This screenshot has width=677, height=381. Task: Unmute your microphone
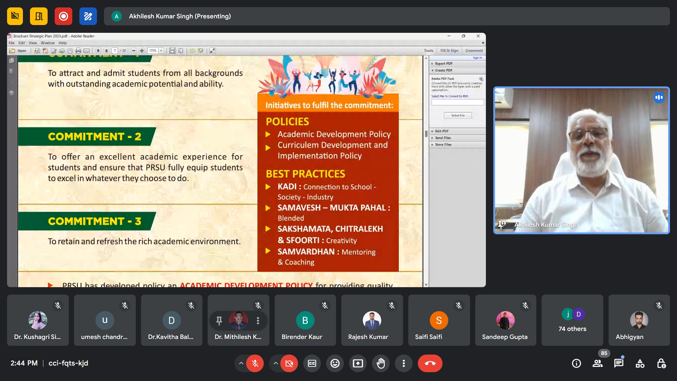pos(255,363)
